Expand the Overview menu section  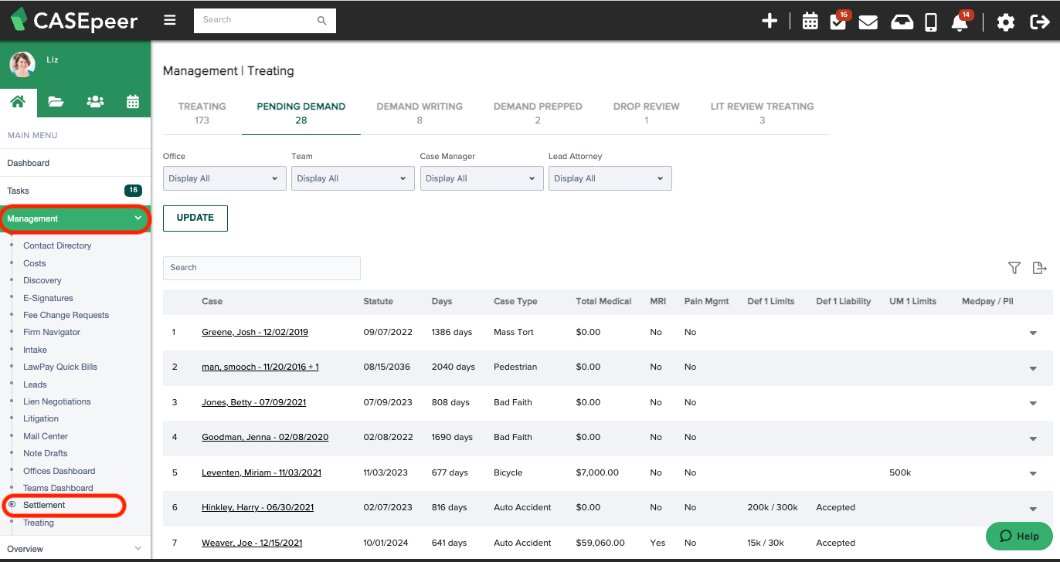click(x=75, y=549)
